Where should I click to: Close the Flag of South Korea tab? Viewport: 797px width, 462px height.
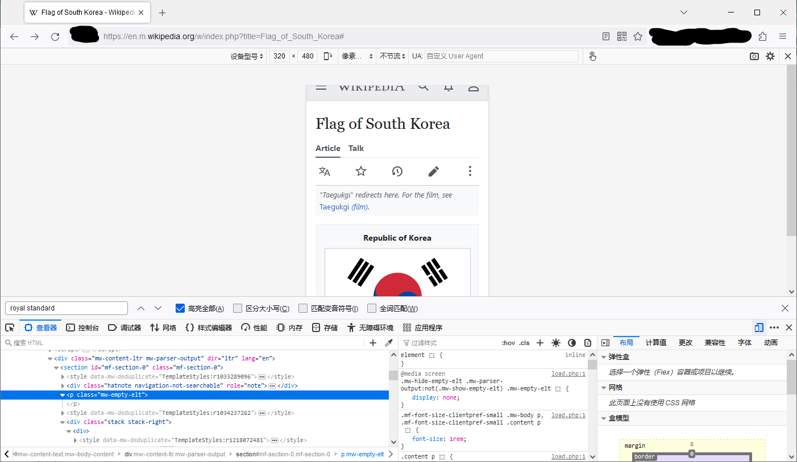coord(142,12)
